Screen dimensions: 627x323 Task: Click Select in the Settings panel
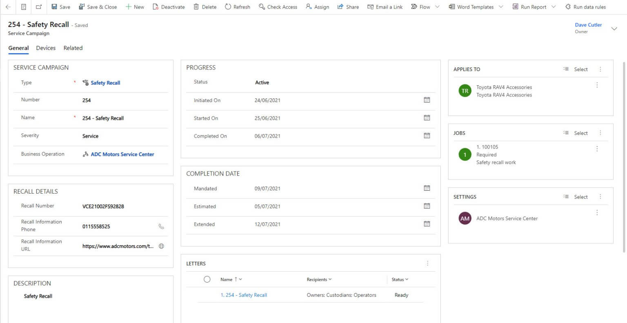pyautogui.click(x=576, y=197)
